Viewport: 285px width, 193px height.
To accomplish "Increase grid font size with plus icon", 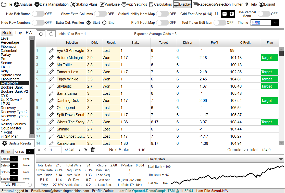I will point(232,14).
